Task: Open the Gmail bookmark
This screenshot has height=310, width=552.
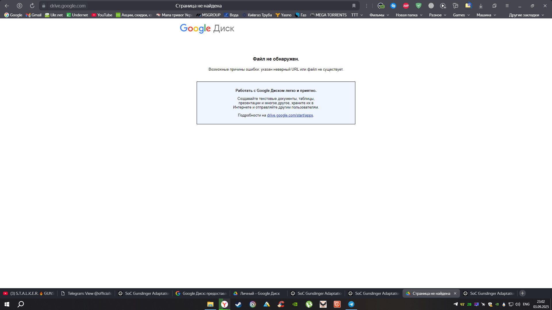Action: [34, 15]
